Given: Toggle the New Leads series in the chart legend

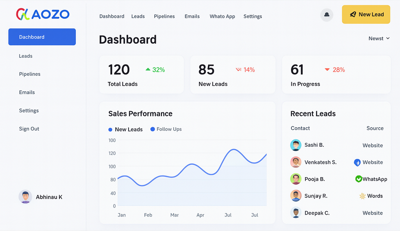Looking at the screenshot, I should [x=125, y=129].
